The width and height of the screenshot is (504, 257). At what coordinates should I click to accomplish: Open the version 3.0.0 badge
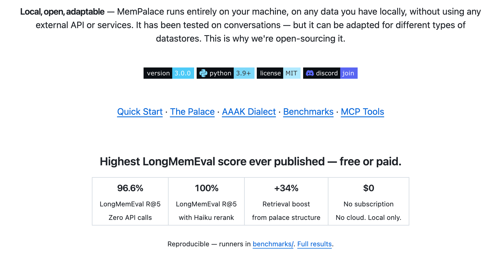point(169,73)
